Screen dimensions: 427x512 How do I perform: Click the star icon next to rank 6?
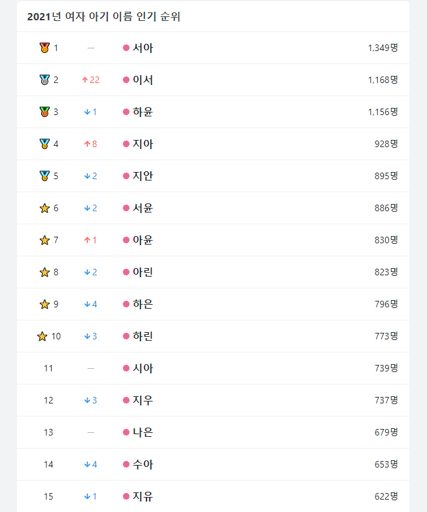point(44,208)
